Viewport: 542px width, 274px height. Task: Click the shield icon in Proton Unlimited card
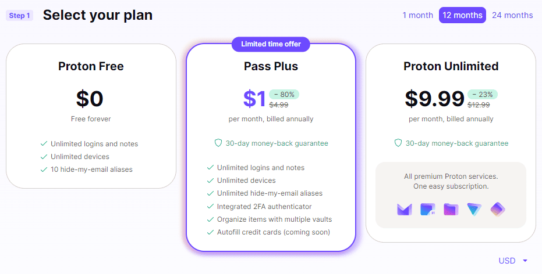click(x=398, y=143)
